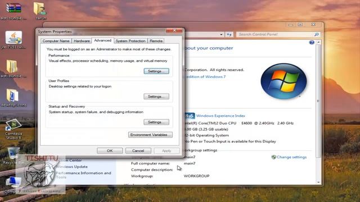The height and width of the screenshot is (202, 360).
Task: Open the Windows Experience Index link
Action: click(x=220, y=116)
